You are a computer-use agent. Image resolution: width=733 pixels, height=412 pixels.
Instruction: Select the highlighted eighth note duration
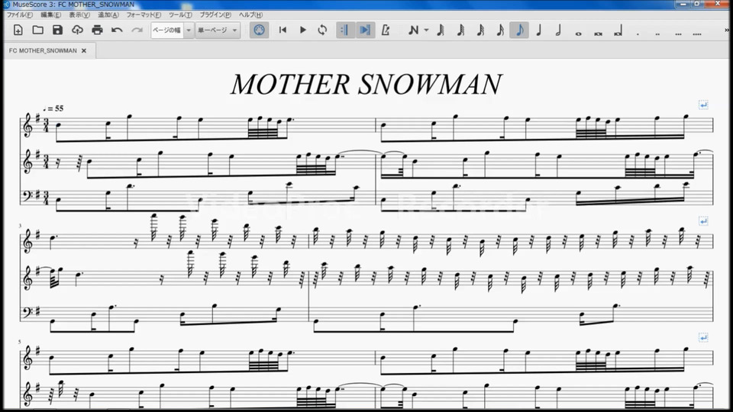519,31
